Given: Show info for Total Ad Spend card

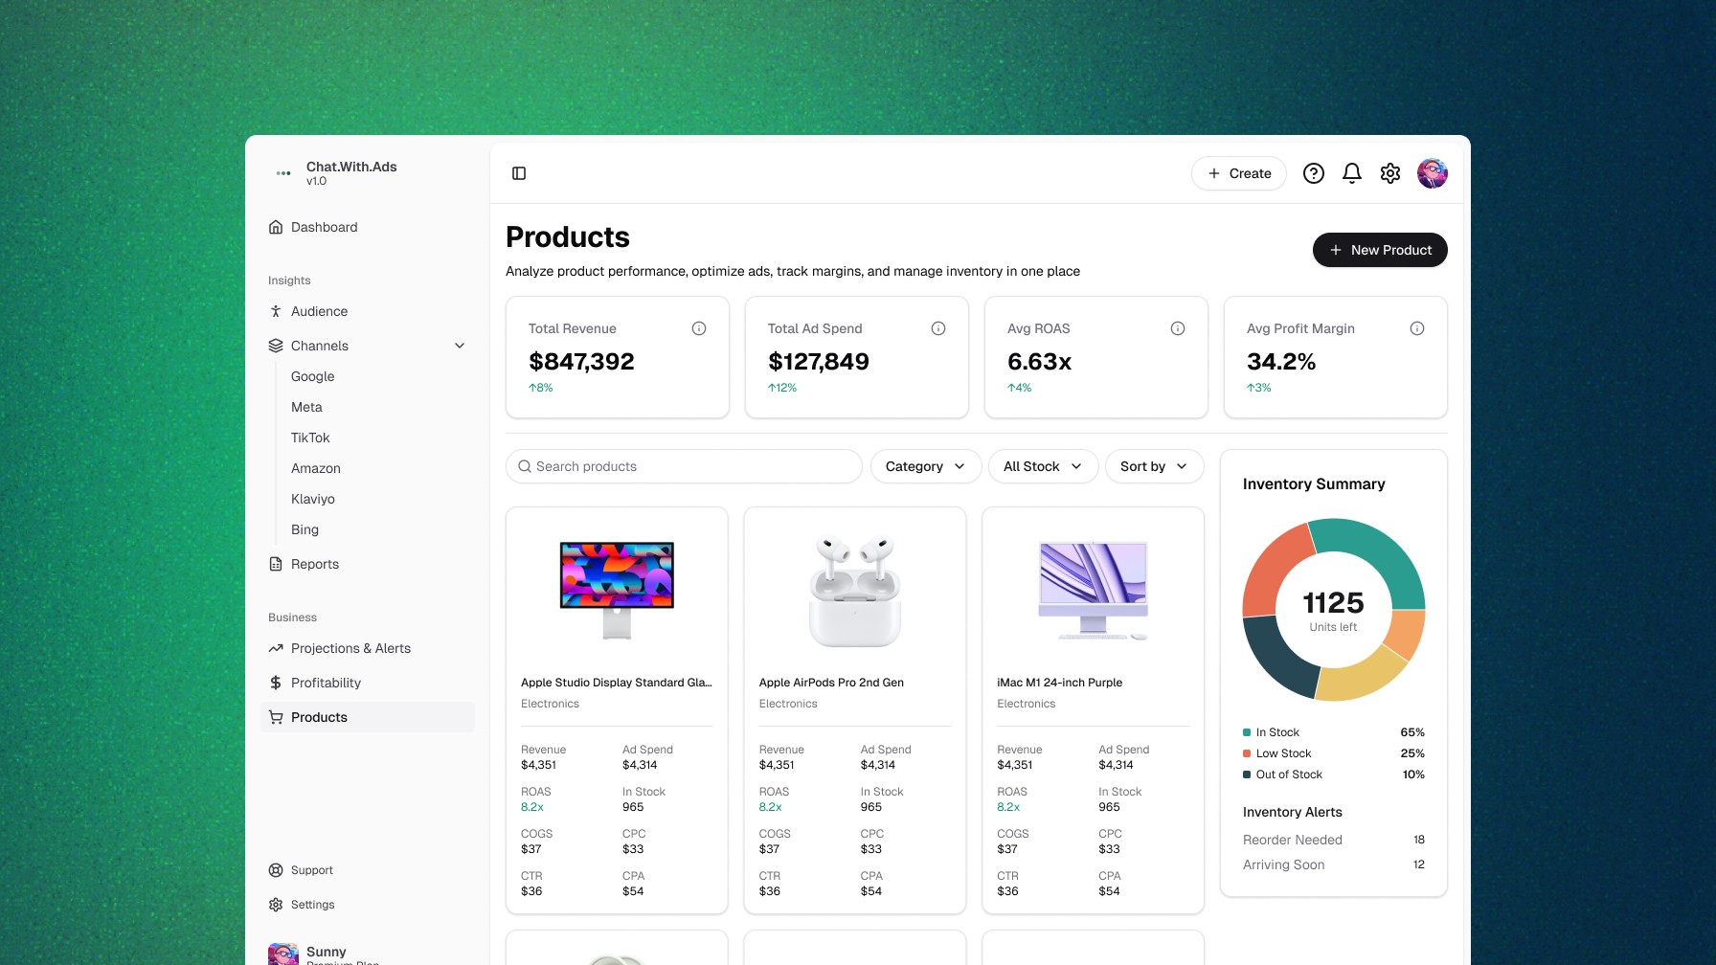Looking at the screenshot, I should coord(938,328).
